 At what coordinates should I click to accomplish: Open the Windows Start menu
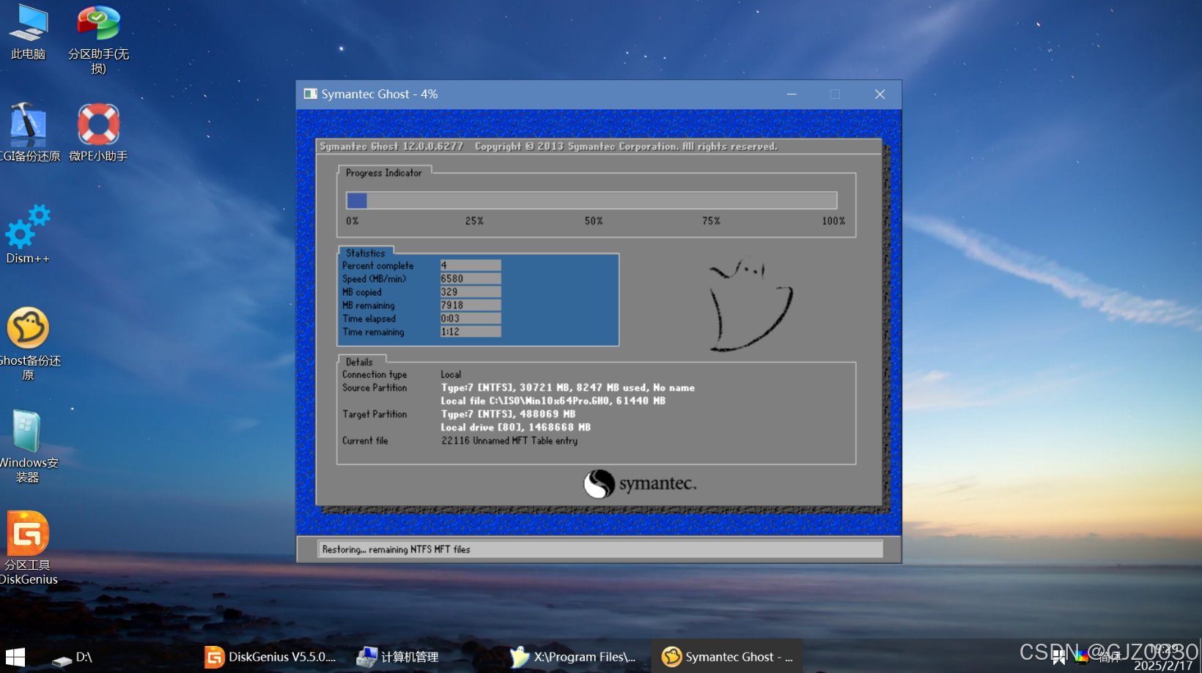click(x=15, y=657)
